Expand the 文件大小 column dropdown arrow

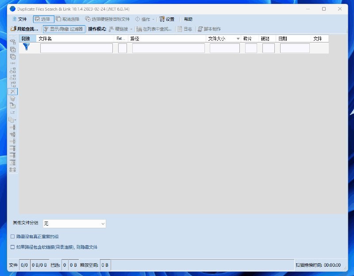[238, 39]
